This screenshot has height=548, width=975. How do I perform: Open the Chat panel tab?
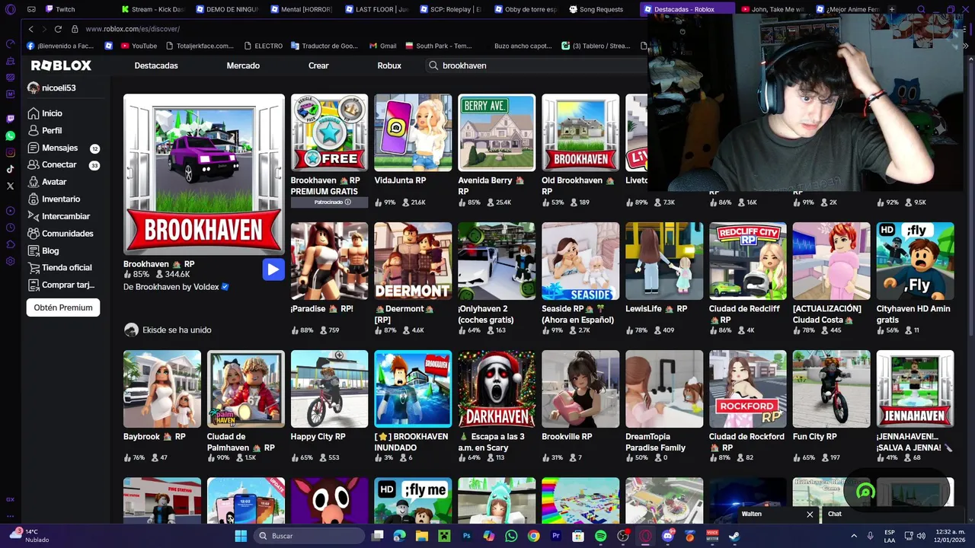(x=834, y=514)
